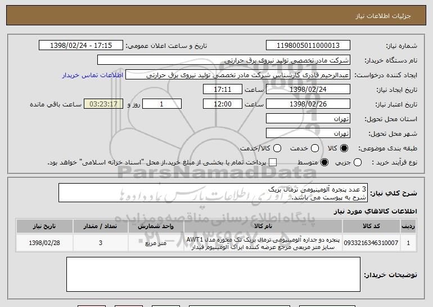Select the 'کالا' category radio button
433x307 pixels.
pyautogui.click(x=344, y=148)
